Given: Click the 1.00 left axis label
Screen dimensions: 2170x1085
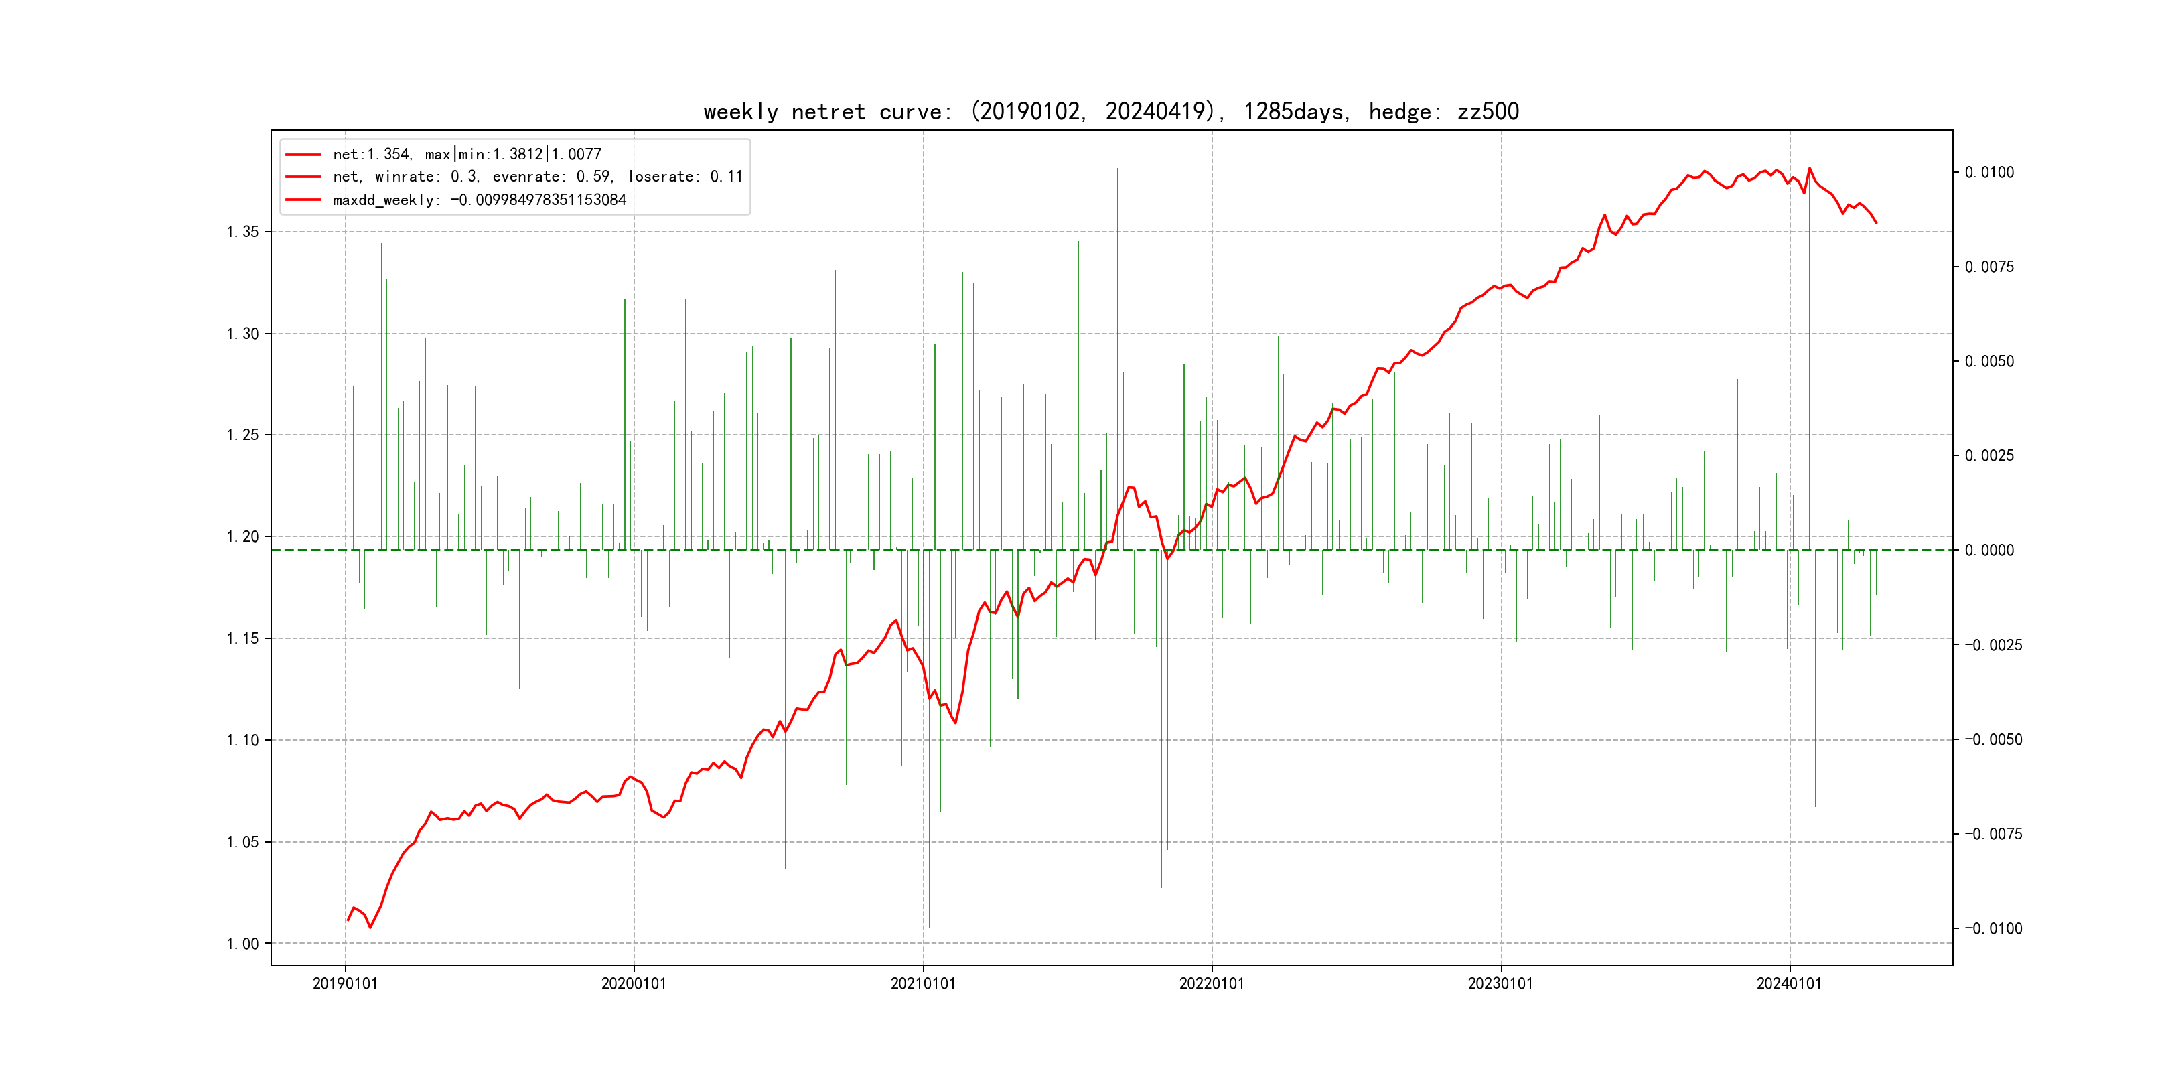Looking at the screenshot, I should (x=242, y=944).
